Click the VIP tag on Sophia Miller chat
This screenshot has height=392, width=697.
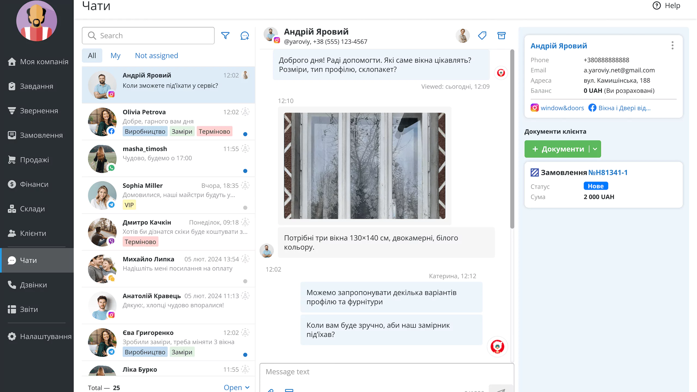coord(129,205)
